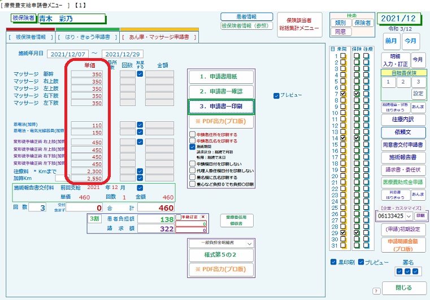Toggle 施術報告書交付料 checkbox
430x300 pixels.
click(140, 188)
